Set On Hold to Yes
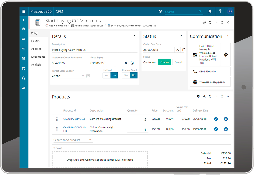This screenshot has height=175, width=254. click(x=106, y=75)
